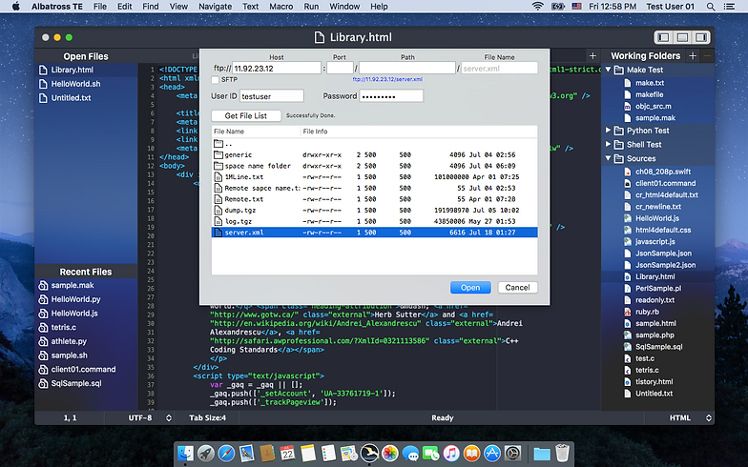This screenshot has height=467, width=748.
Task: Click the Open button in FTP dialog
Action: pyautogui.click(x=470, y=288)
